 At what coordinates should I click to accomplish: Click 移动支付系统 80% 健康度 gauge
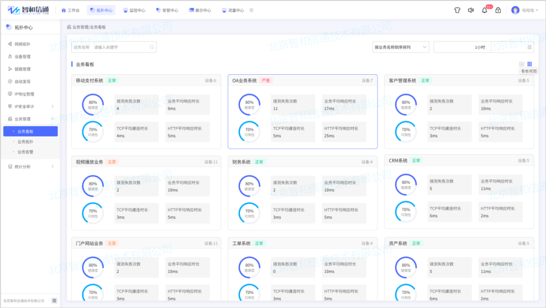(93, 105)
